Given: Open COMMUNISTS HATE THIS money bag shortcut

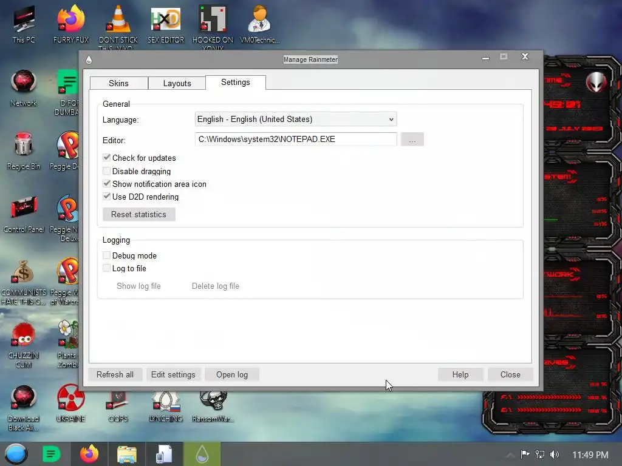Looking at the screenshot, I should click(x=24, y=282).
